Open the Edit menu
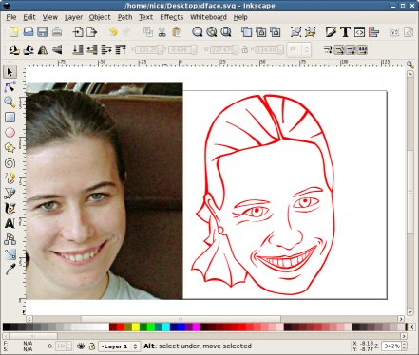The width and height of the screenshot is (419, 355). [x=29, y=17]
